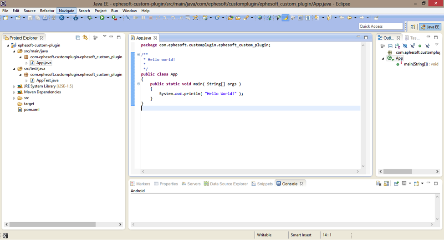Open Project Explorer View Menu triangle

click(x=104, y=36)
